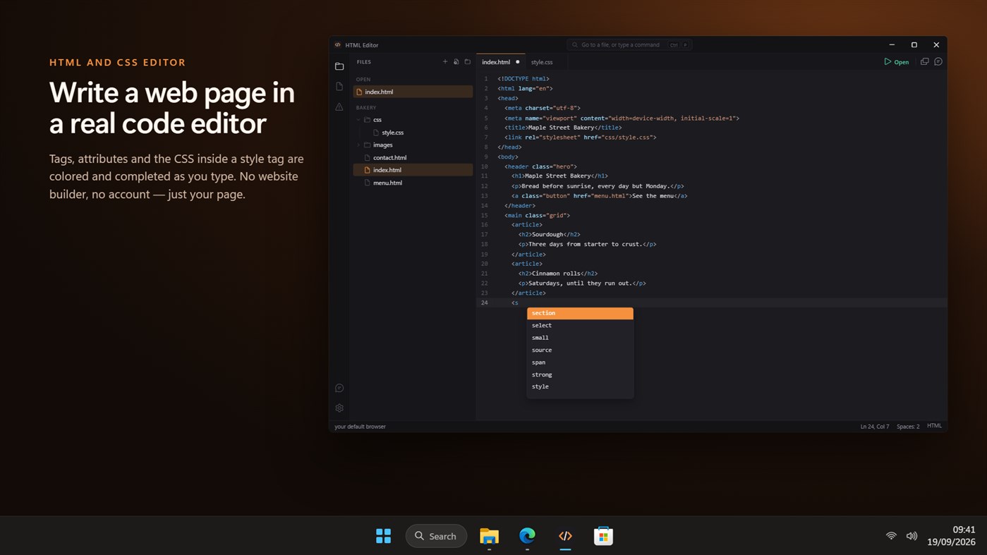Screen dimensions: 987x555
Task: Pick the source suggestion
Action: pos(580,350)
